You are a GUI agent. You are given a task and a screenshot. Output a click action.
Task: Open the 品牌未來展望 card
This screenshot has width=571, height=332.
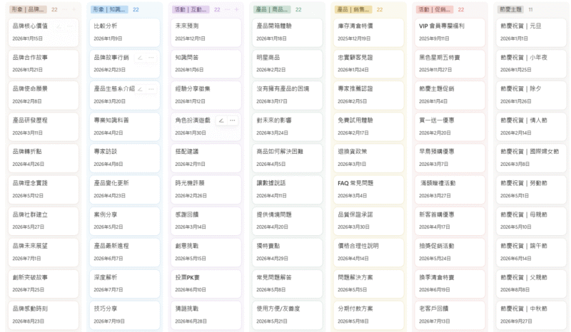pos(44,252)
